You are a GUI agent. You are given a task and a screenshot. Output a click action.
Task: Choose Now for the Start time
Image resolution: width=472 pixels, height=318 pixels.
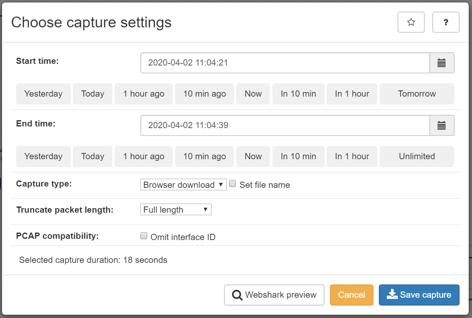coord(253,94)
